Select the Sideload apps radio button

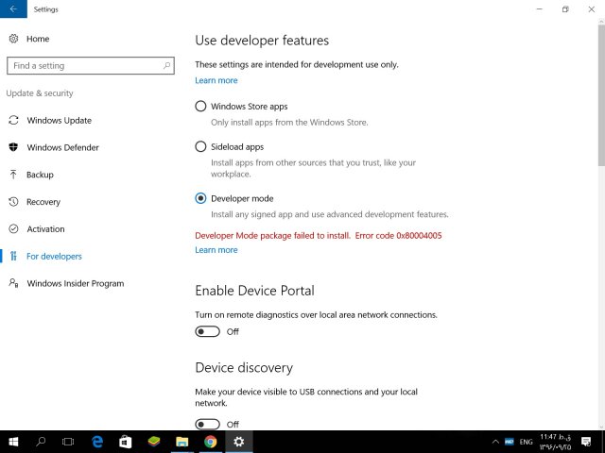[x=200, y=146]
